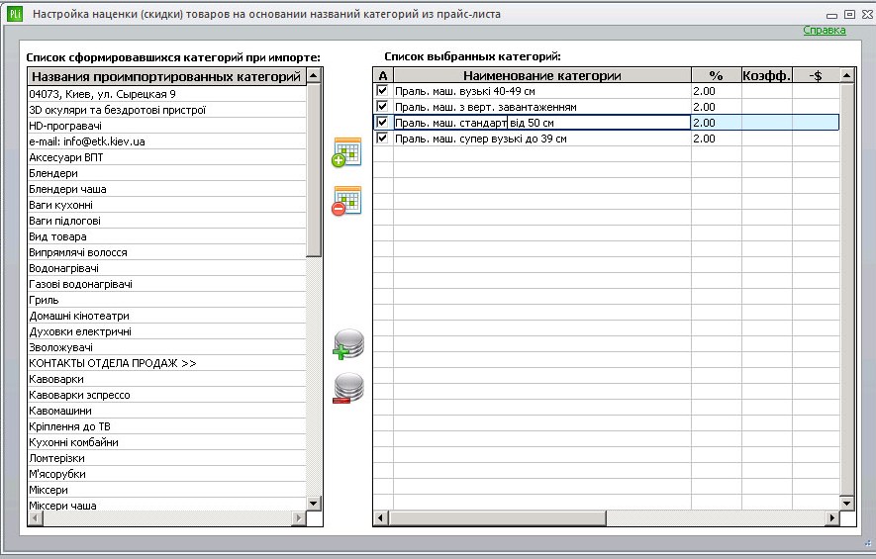Click the database remove icon with red minus

(x=348, y=388)
